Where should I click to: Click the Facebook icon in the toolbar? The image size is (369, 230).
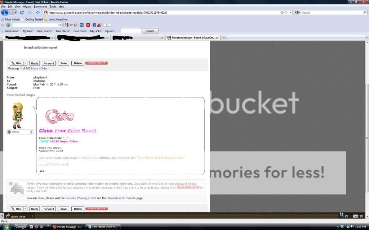click(94, 25)
